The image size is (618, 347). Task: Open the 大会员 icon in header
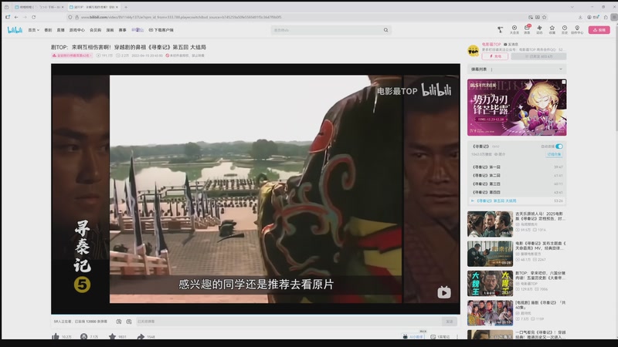(x=514, y=29)
